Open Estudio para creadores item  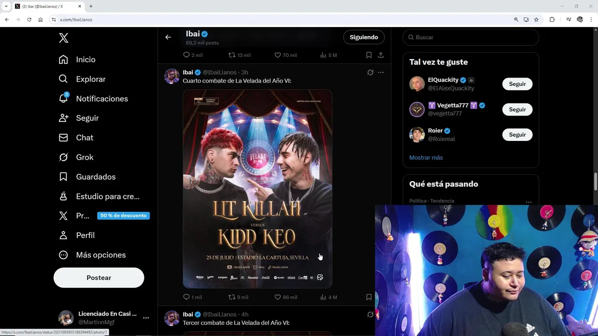pos(99,196)
